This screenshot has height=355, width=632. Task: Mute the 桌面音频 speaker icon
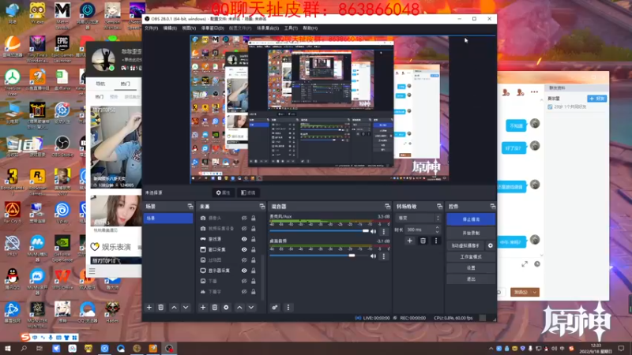373,256
